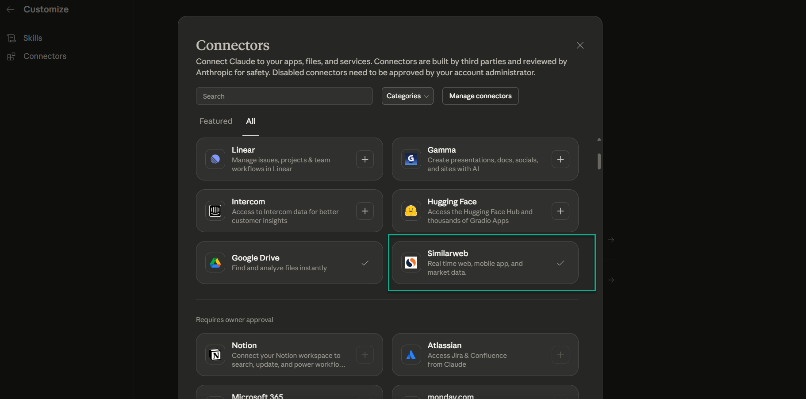Click the 'Requires owner approval' label
This screenshot has height=399, width=806.
[234, 320]
